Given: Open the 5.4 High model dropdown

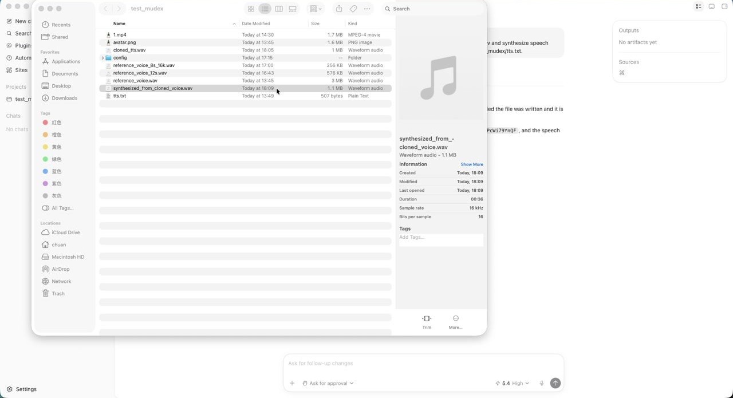Looking at the screenshot, I should click(x=512, y=383).
